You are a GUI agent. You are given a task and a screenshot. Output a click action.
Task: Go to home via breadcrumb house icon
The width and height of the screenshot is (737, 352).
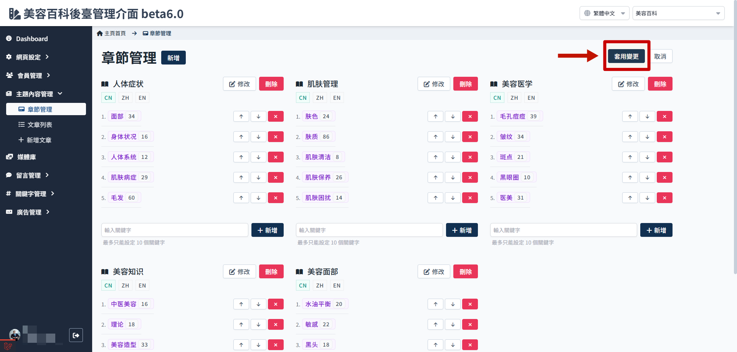coord(100,33)
